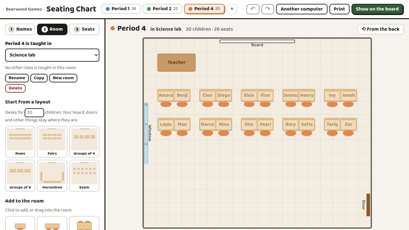Open the Room step tab

(x=52, y=29)
